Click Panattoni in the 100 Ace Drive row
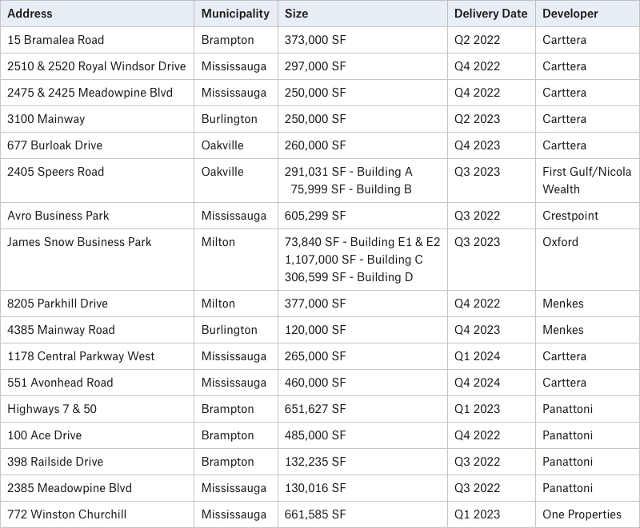 tap(568, 435)
